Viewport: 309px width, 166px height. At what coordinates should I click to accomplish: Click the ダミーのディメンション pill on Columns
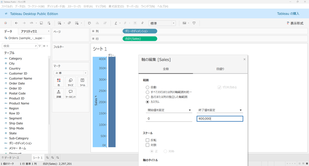tap(140, 31)
